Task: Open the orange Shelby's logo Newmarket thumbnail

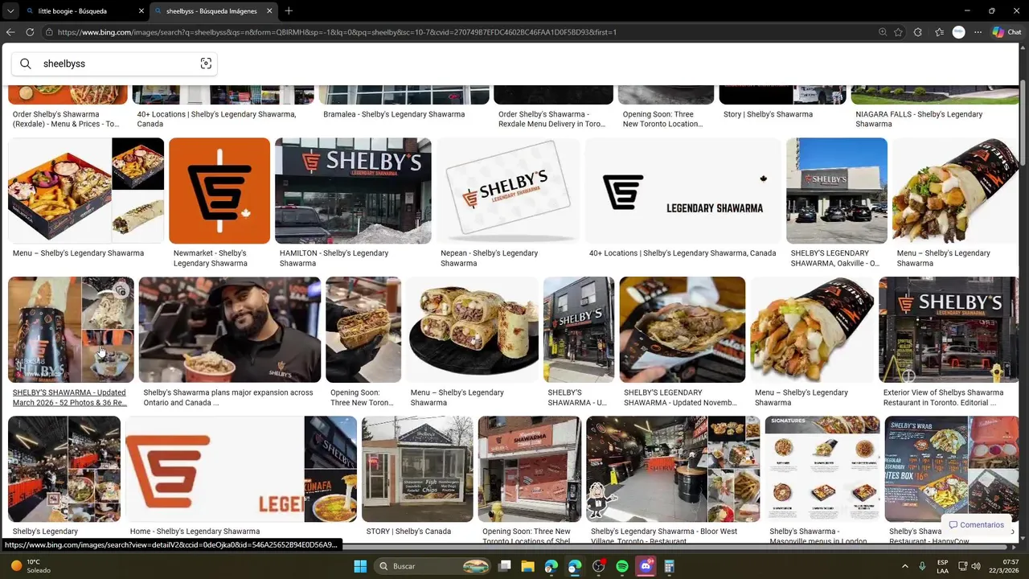Action: [219, 191]
